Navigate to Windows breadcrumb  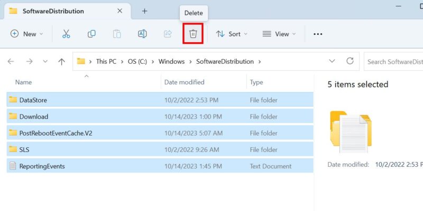(171, 61)
